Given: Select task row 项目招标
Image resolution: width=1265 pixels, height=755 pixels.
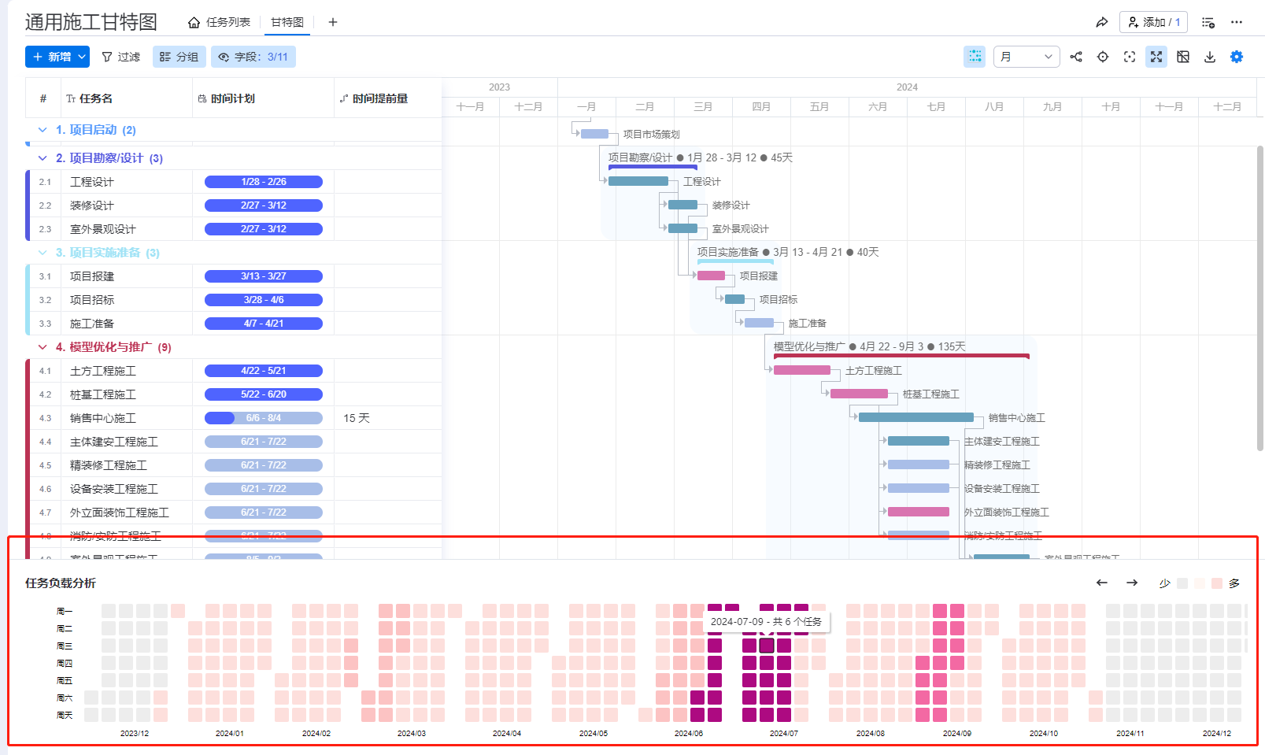Looking at the screenshot, I should pos(234,300).
